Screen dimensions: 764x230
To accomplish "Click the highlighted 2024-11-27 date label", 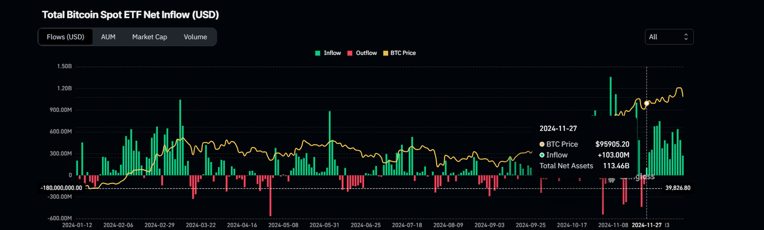I will pos(647,225).
